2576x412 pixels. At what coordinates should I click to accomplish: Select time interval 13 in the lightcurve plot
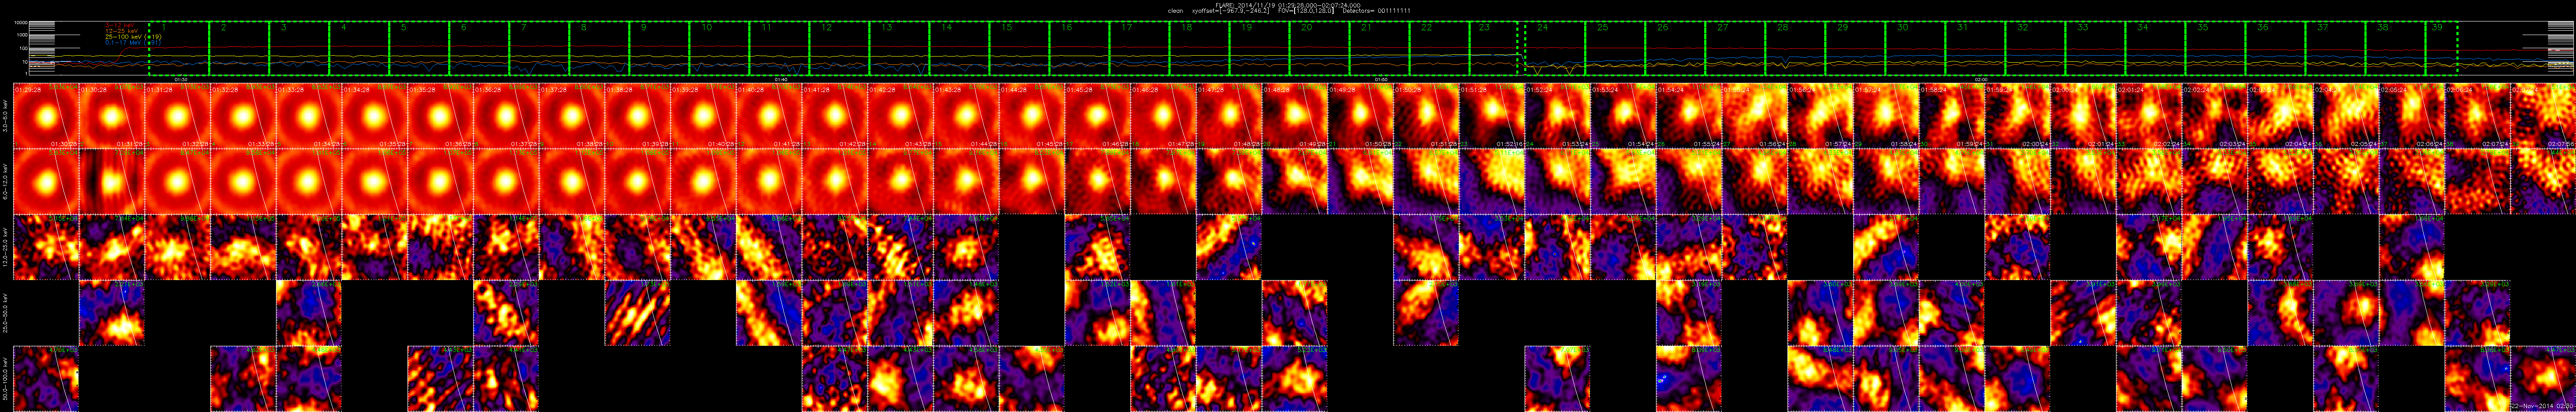899,48
